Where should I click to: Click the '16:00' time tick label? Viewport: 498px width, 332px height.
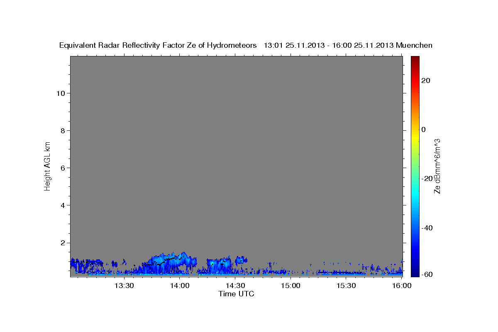point(401,286)
